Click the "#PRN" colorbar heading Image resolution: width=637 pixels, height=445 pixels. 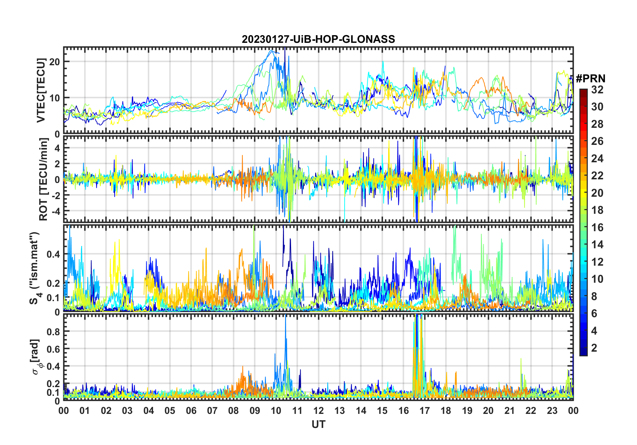point(590,79)
